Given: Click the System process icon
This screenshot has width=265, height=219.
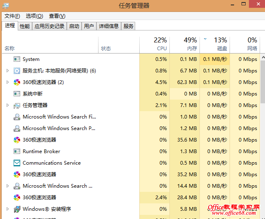Looking at the screenshot, I should 17,59.
